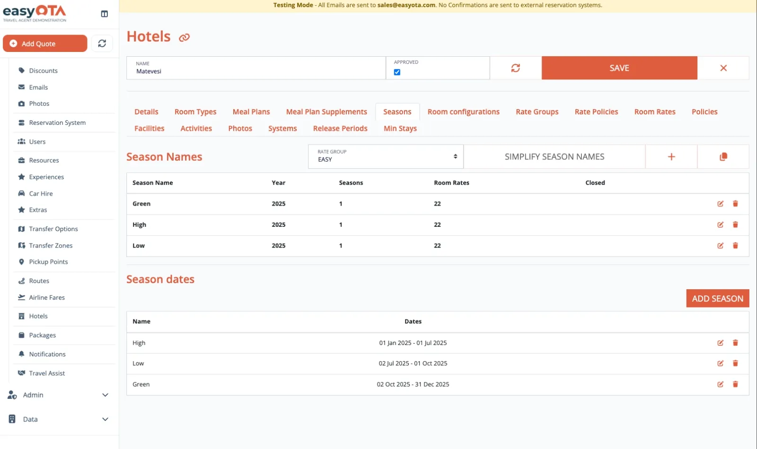757x449 pixels.
Task: Click the reload icon left of SAVE
Action: pyautogui.click(x=515, y=68)
